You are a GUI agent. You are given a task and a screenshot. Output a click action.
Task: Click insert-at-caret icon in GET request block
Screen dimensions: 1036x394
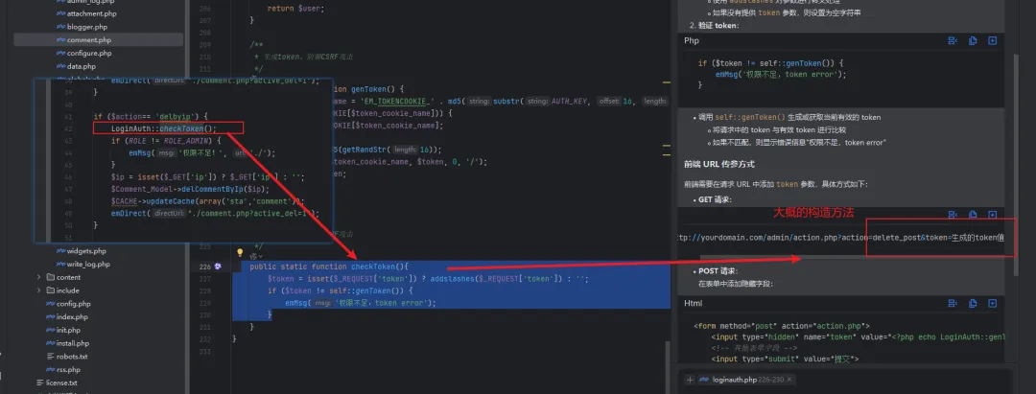tap(953, 215)
